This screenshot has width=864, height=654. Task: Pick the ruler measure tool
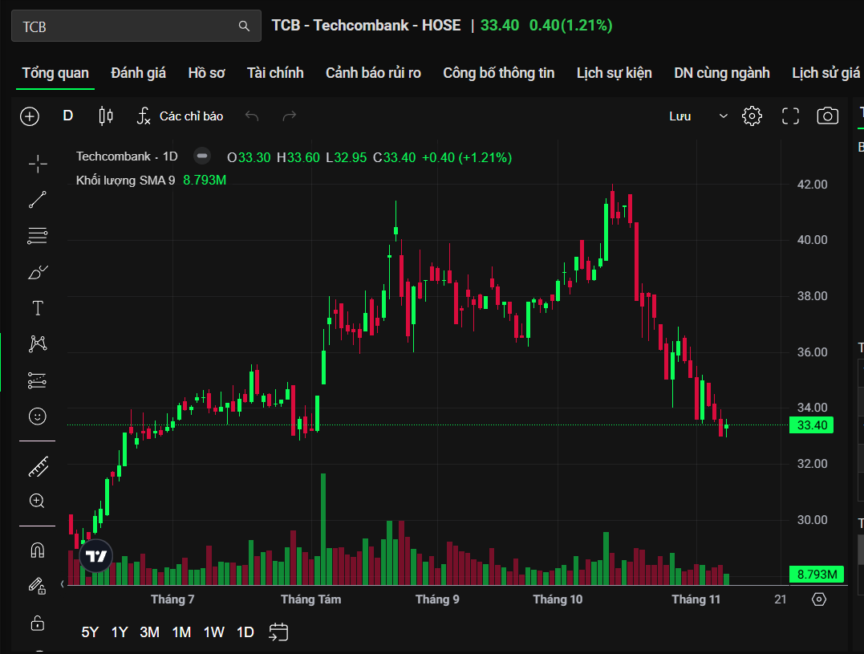point(38,465)
